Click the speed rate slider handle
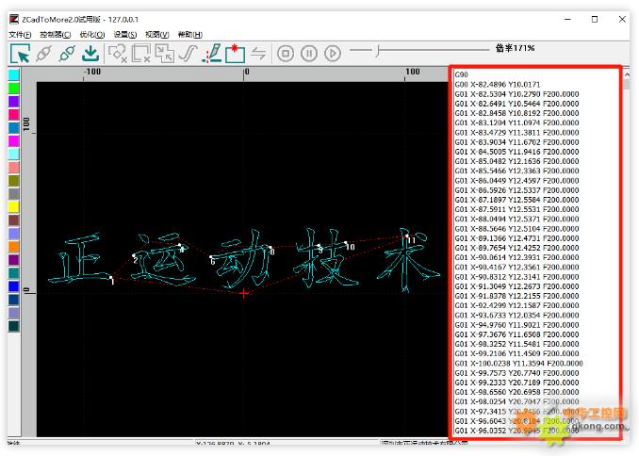639x456 pixels. tap(378, 51)
